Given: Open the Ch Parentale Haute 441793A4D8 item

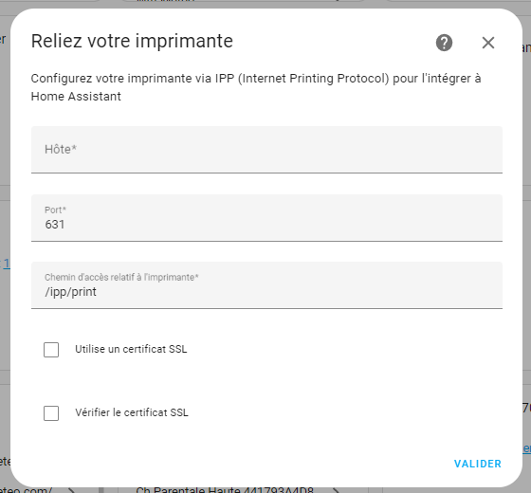Looking at the screenshot, I should (225, 490).
